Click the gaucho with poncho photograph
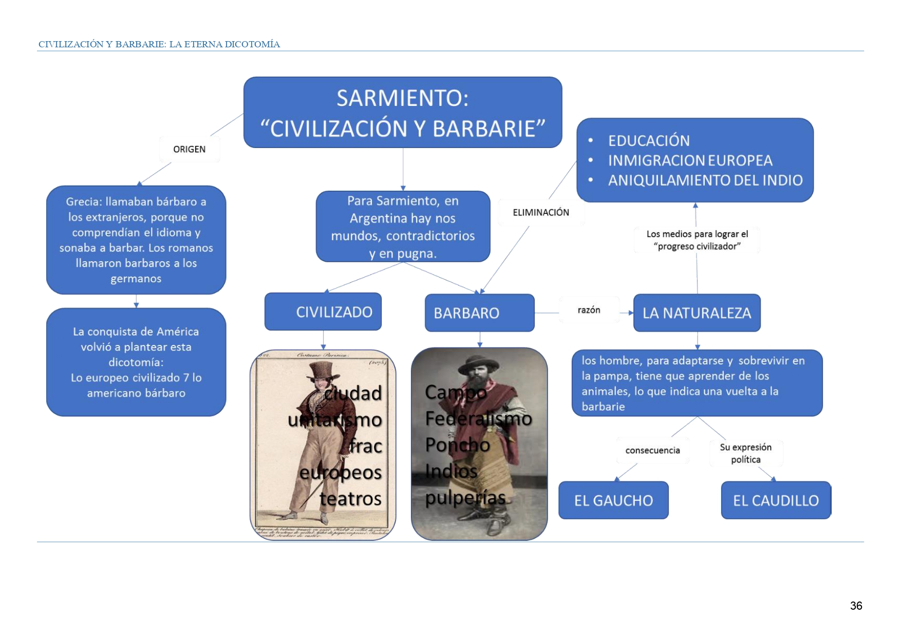 tap(479, 445)
